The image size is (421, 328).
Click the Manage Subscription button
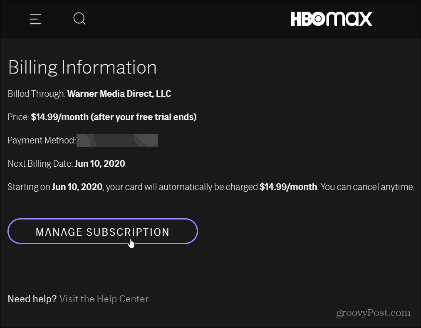pyautogui.click(x=103, y=232)
